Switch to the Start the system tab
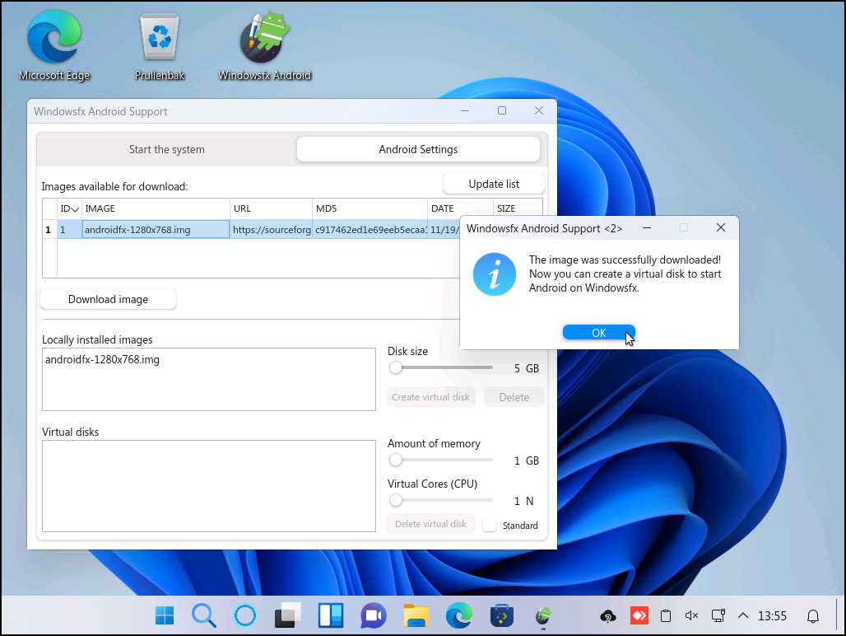Viewport: 846px width, 636px height. [x=167, y=150]
